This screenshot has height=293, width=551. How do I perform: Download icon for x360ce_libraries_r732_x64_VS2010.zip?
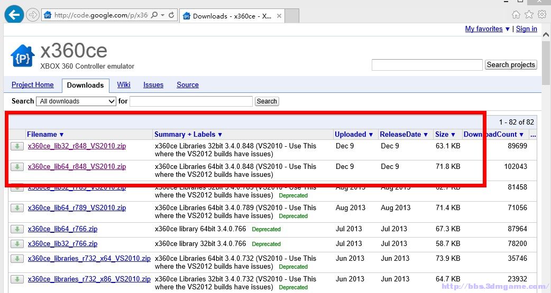17,258
